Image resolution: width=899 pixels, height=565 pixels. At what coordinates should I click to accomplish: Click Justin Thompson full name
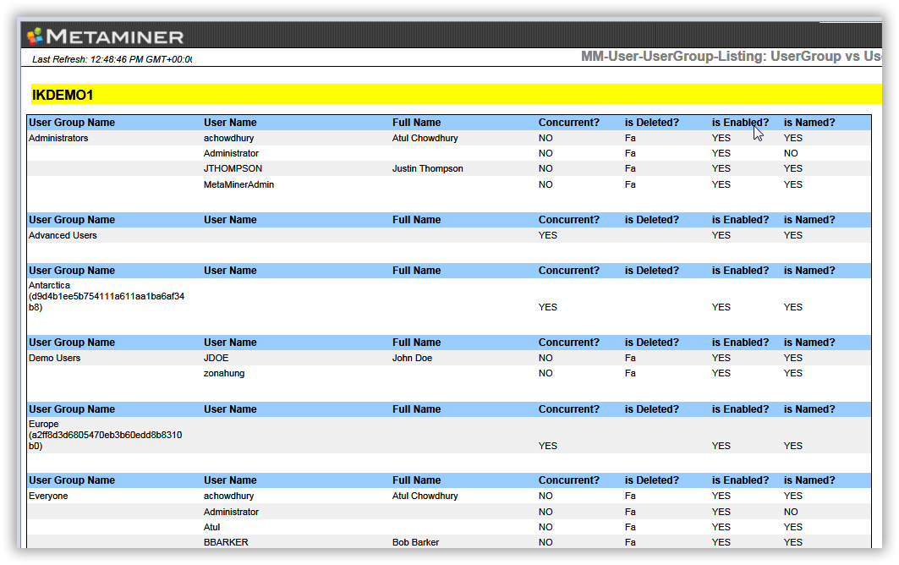click(428, 168)
